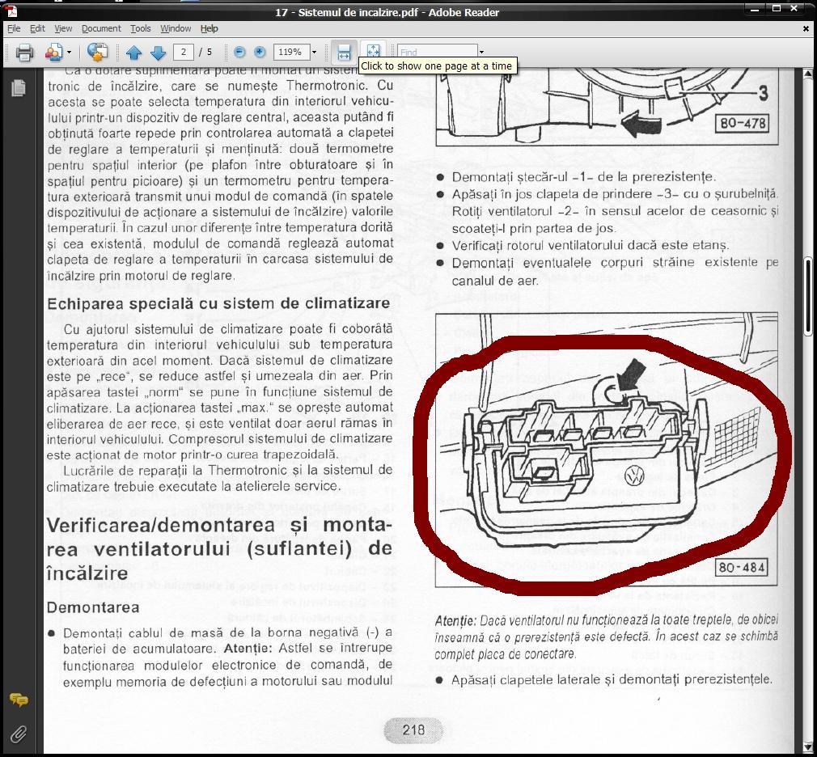Click the vertical scrollbar thumb
The image size is (817, 757).
pyautogui.click(x=808, y=295)
